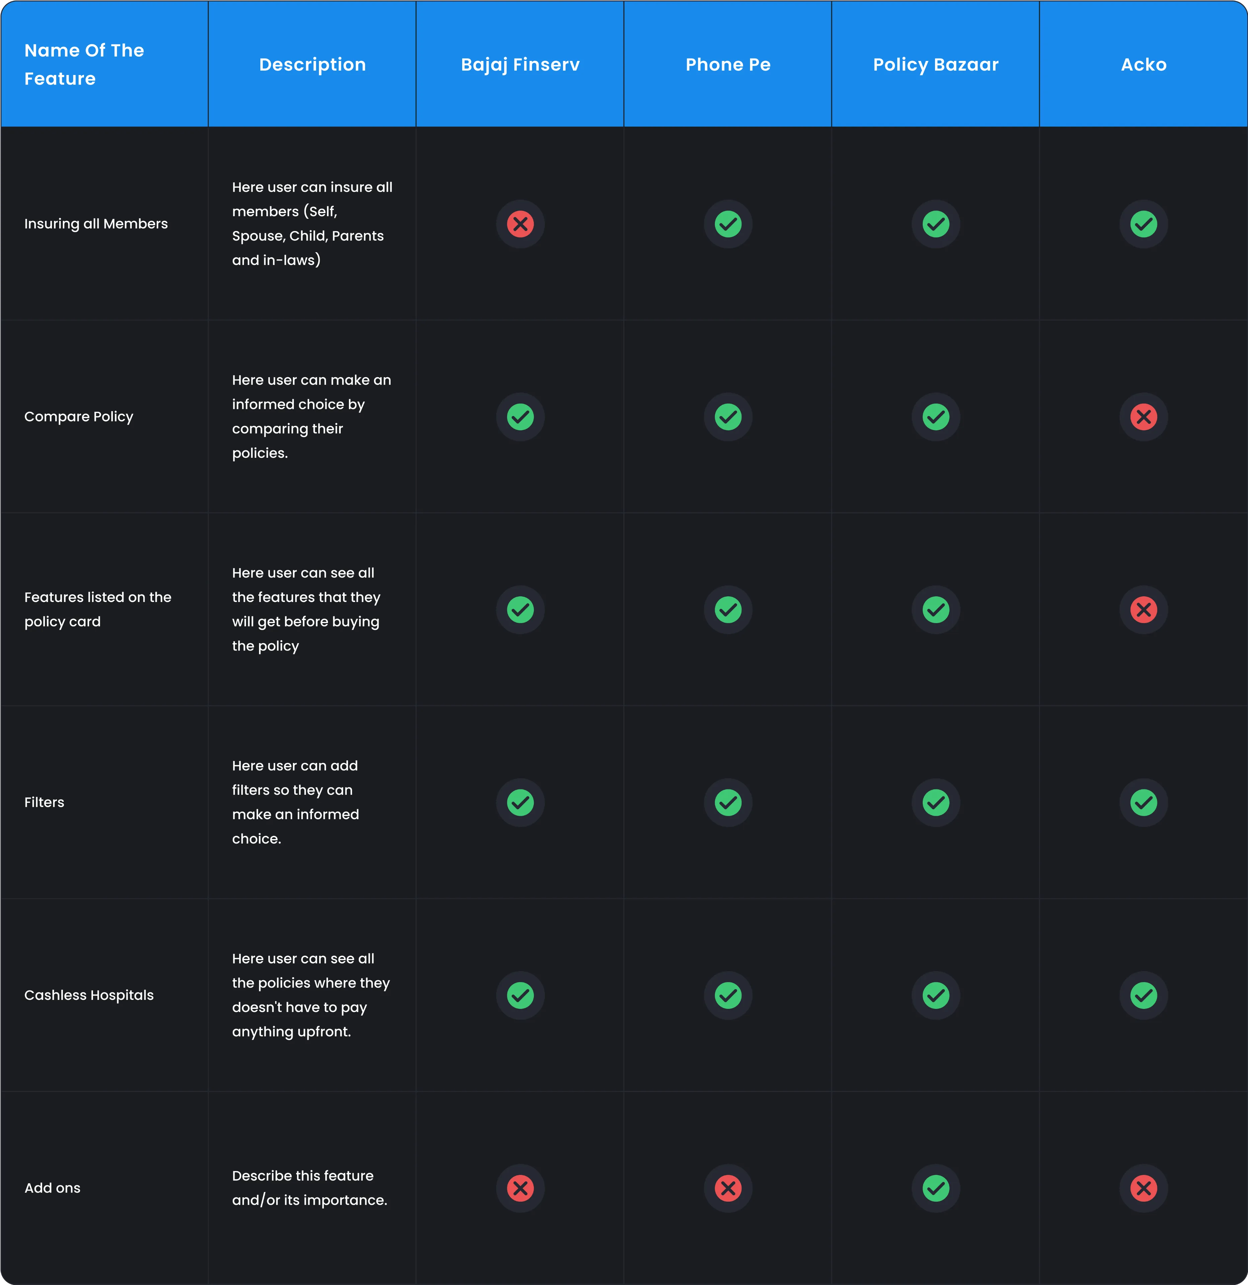This screenshot has width=1248, height=1285.
Task: Click Bajaj Finserv check in Cashless Hospitals row
Action: (520, 995)
